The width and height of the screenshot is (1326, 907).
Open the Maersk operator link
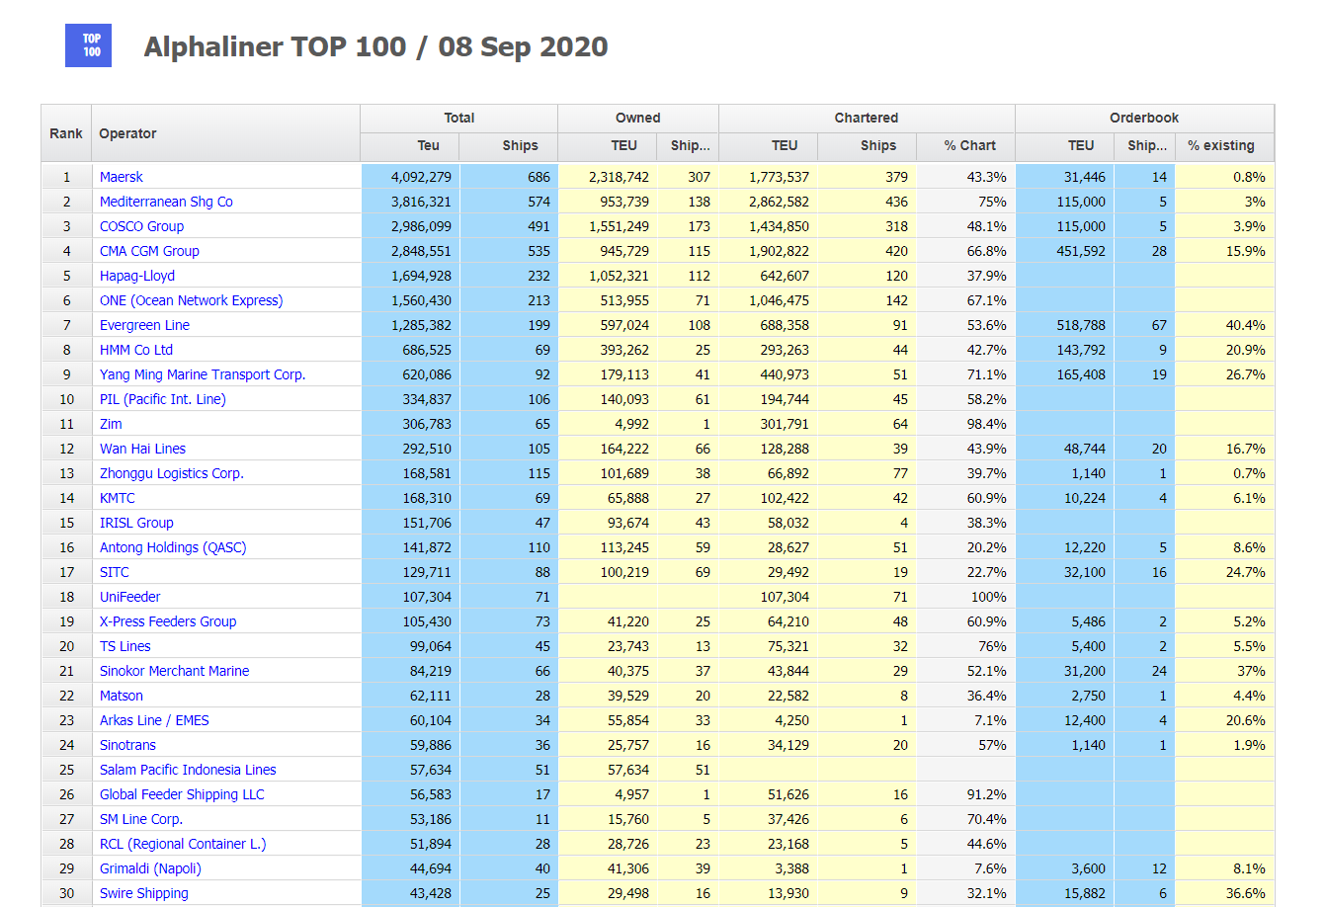pos(121,177)
